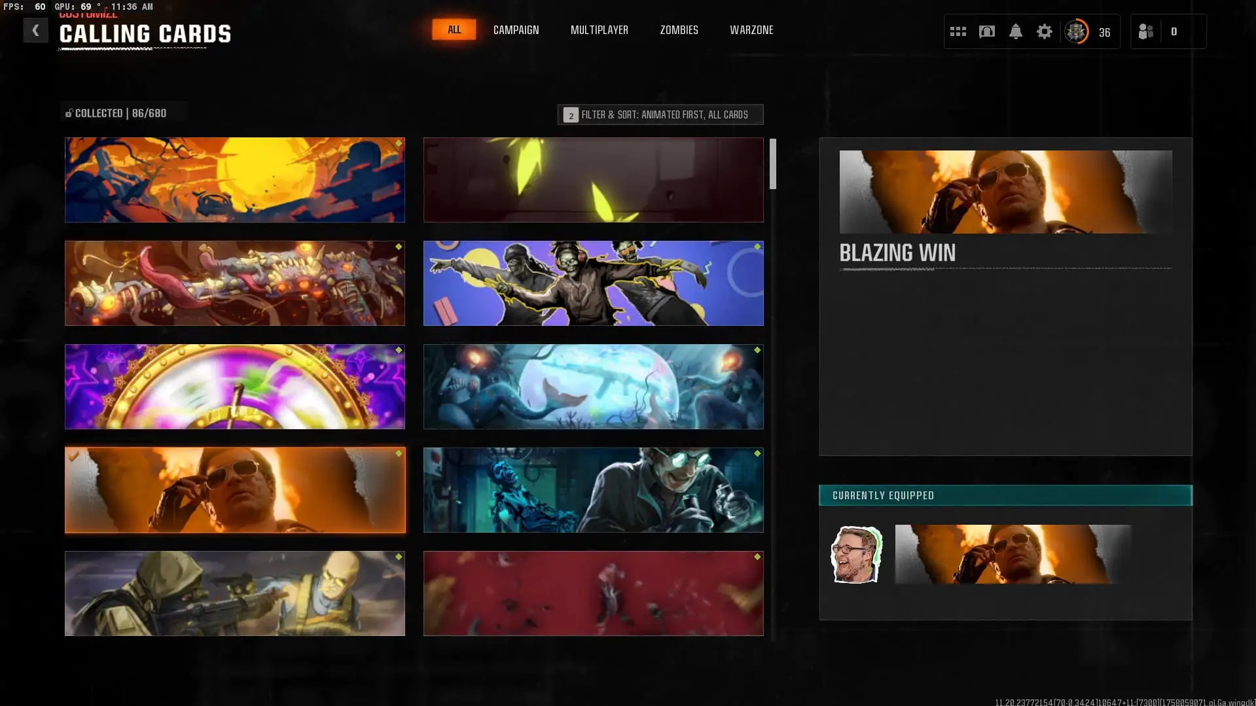
Task: Select the mad scientist goggles calling card
Action: [x=593, y=490]
